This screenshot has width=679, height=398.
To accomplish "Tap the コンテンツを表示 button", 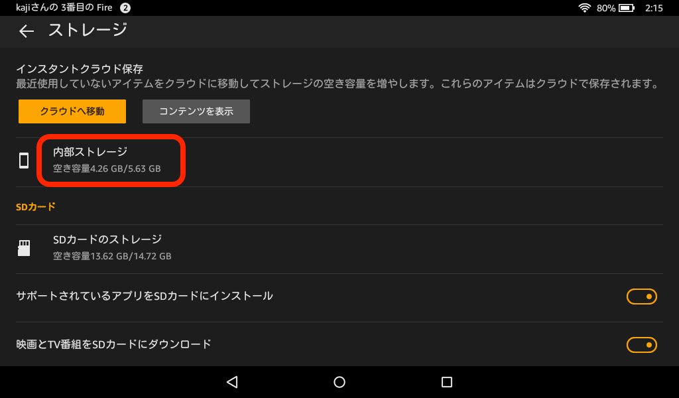I will tap(196, 111).
